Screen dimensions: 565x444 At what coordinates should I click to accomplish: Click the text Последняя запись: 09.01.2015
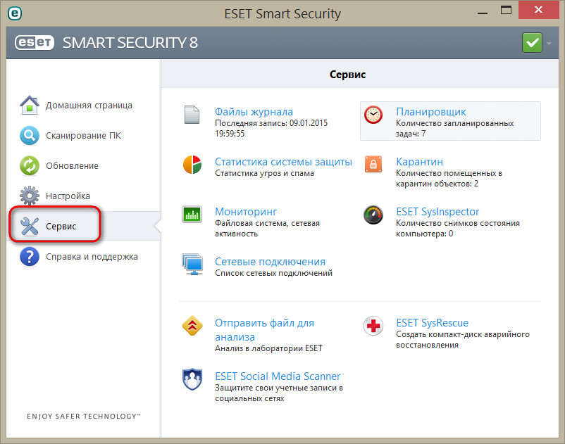coord(271,123)
